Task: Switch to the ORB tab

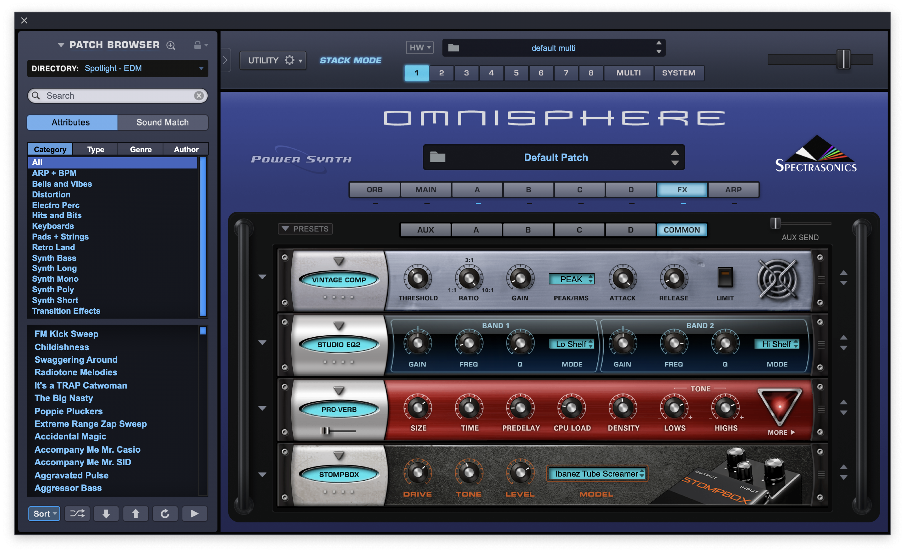Action: pyautogui.click(x=375, y=190)
